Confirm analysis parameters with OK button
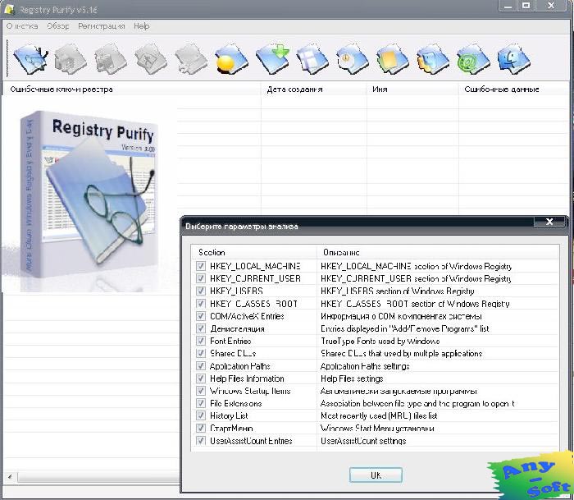Viewport: 574px width, 500px height. [376, 475]
